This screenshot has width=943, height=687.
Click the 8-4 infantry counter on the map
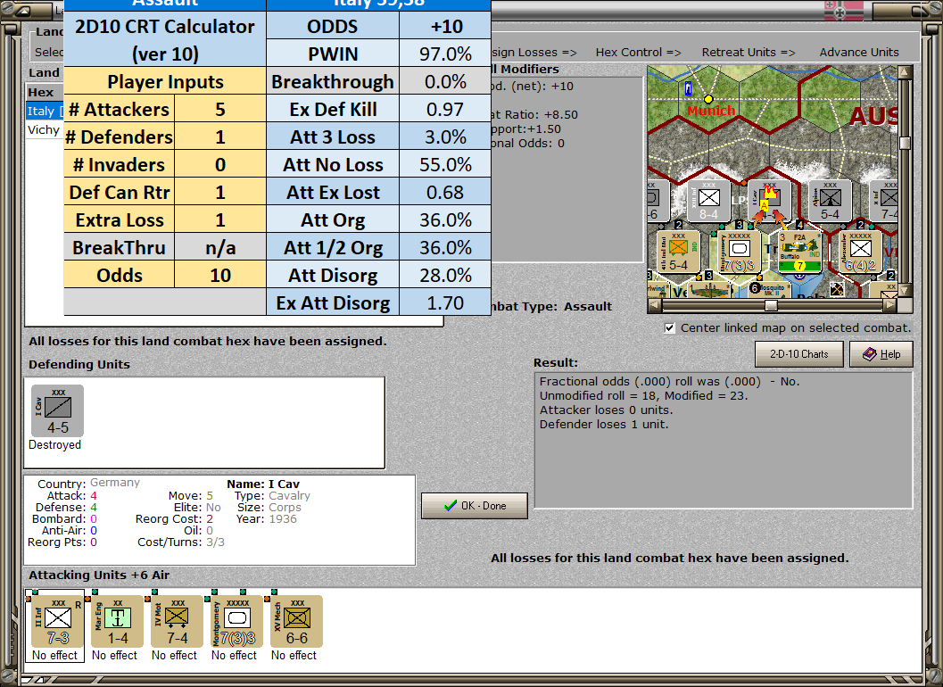pos(708,201)
